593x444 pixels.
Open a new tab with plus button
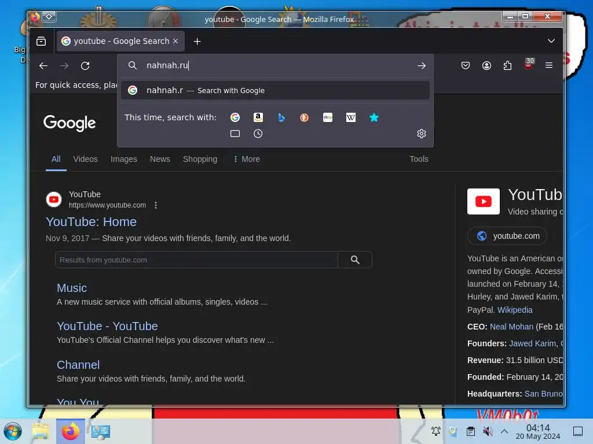pos(197,41)
